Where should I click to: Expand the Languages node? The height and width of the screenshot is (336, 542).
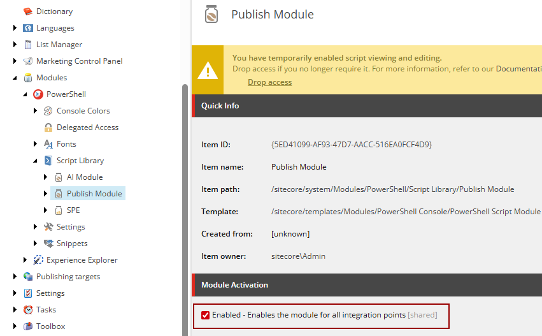click(15, 27)
